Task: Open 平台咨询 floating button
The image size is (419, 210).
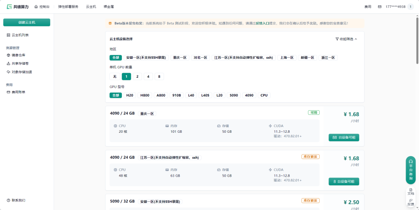Action: click(411, 170)
